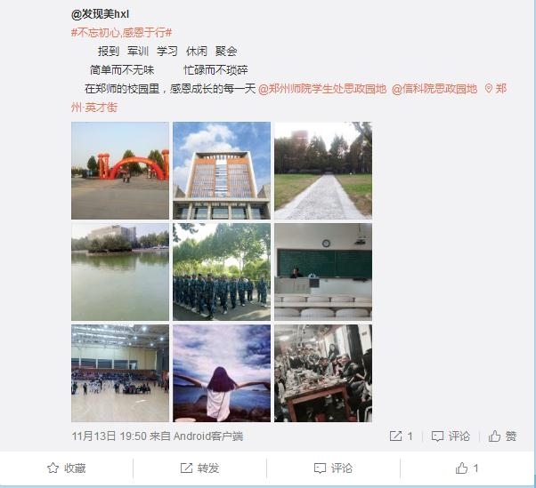
Task: Click the 来自 Android客户端 source link
Action: tap(196, 436)
